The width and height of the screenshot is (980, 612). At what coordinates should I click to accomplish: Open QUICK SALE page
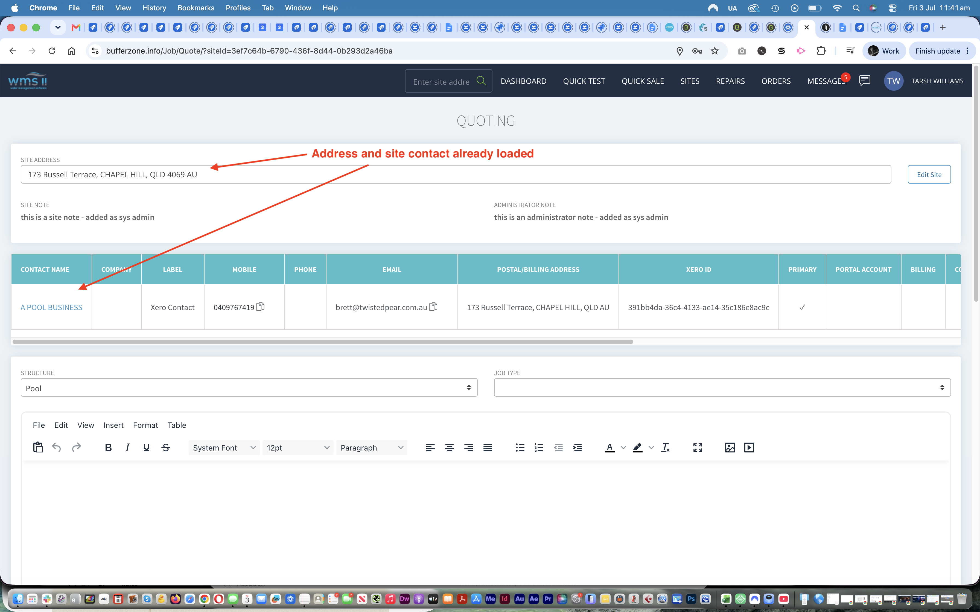click(x=643, y=81)
